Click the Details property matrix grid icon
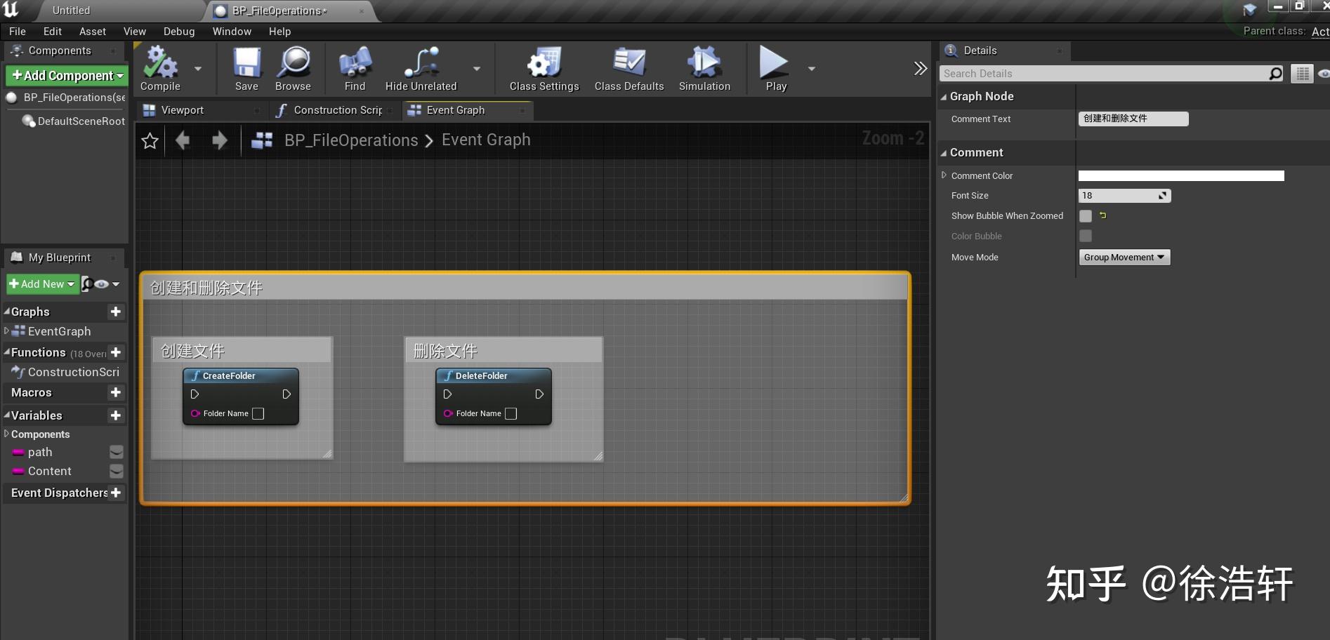The height and width of the screenshot is (640, 1330). click(x=1302, y=74)
